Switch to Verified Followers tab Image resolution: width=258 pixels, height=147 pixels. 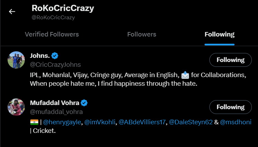pos(52,34)
